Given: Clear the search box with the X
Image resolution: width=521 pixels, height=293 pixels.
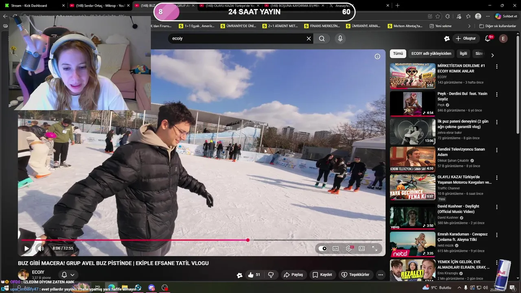Looking at the screenshot, I should (309, 38).
